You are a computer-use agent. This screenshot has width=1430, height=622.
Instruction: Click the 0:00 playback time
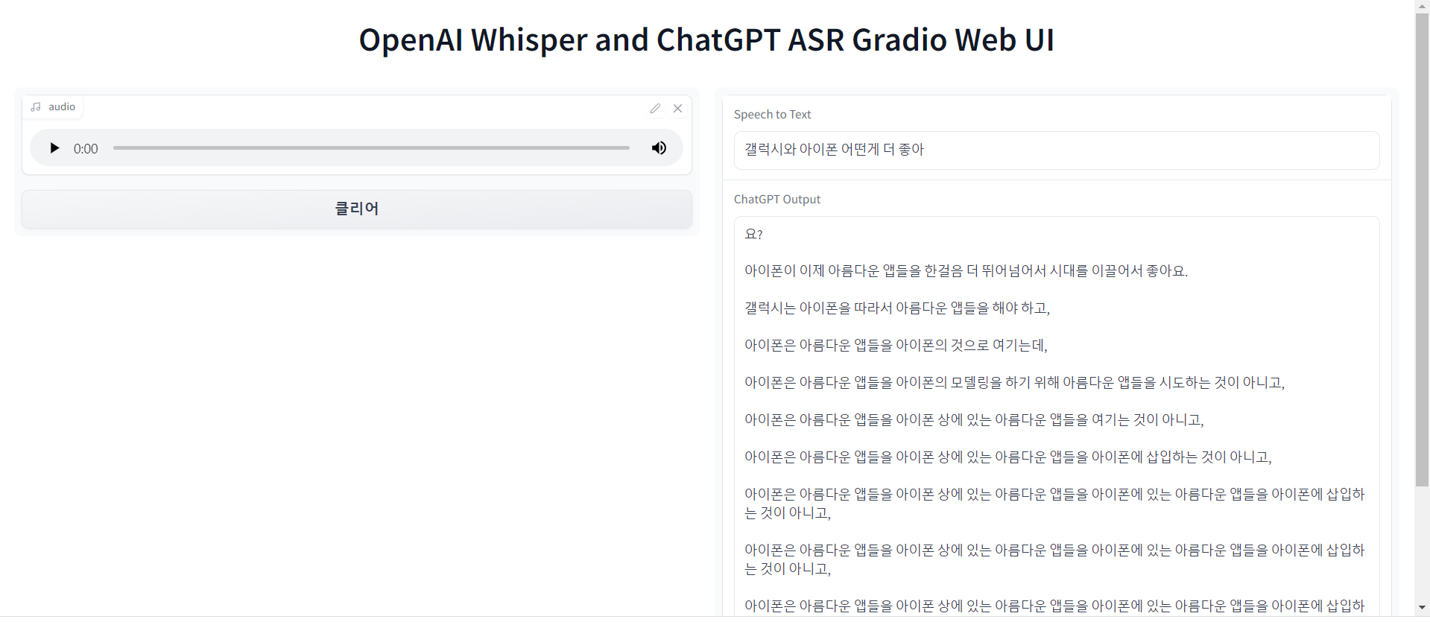coord(86,149)
